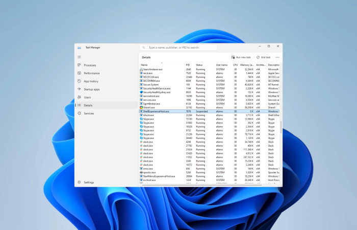Screen dimensions: 357x230
Task: Click the horizontal scrollbar below the process list
Action: pyautogui.click(x=202, y=185)
